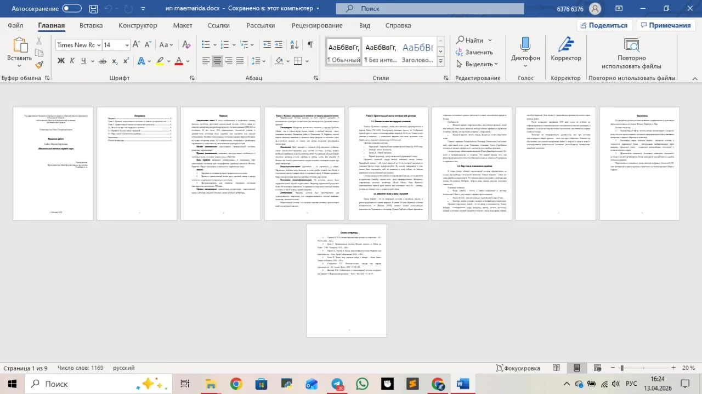702x394 pixels.
Task: Open Telegram from the Windows taskbar
Action: pos(336,384)
